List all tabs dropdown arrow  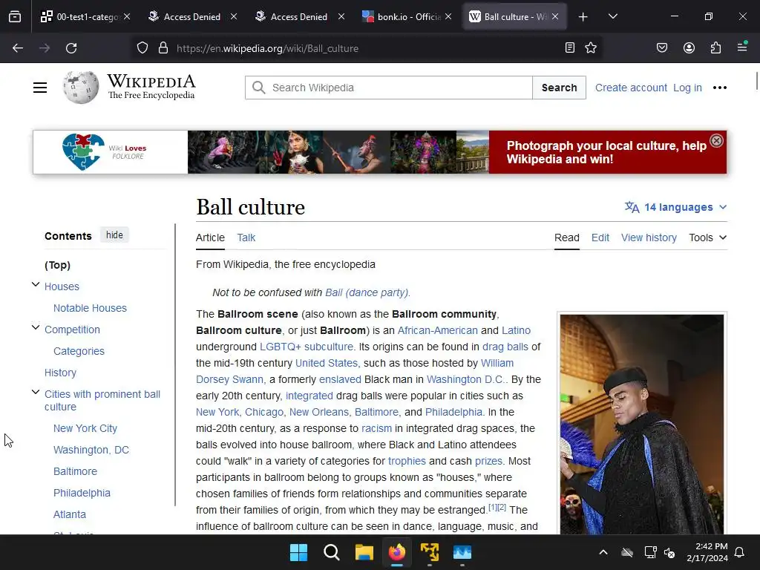[x=612, y=16]
